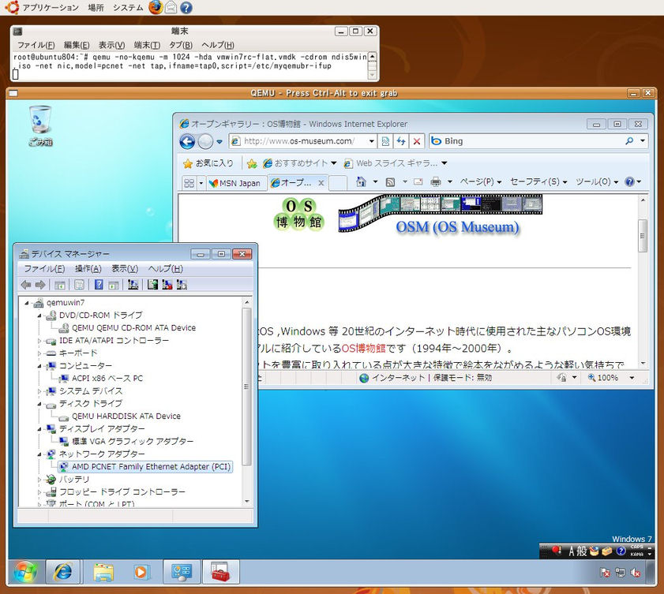Select QEMU HARDDISK ATA Device

pos(126,417)
